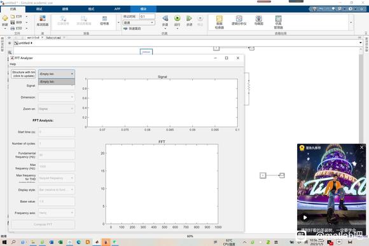Expand the Save (保存) dropdown arrow
Image resolution: width=369 pixels, height=246 pixels.
coord(27,22)
